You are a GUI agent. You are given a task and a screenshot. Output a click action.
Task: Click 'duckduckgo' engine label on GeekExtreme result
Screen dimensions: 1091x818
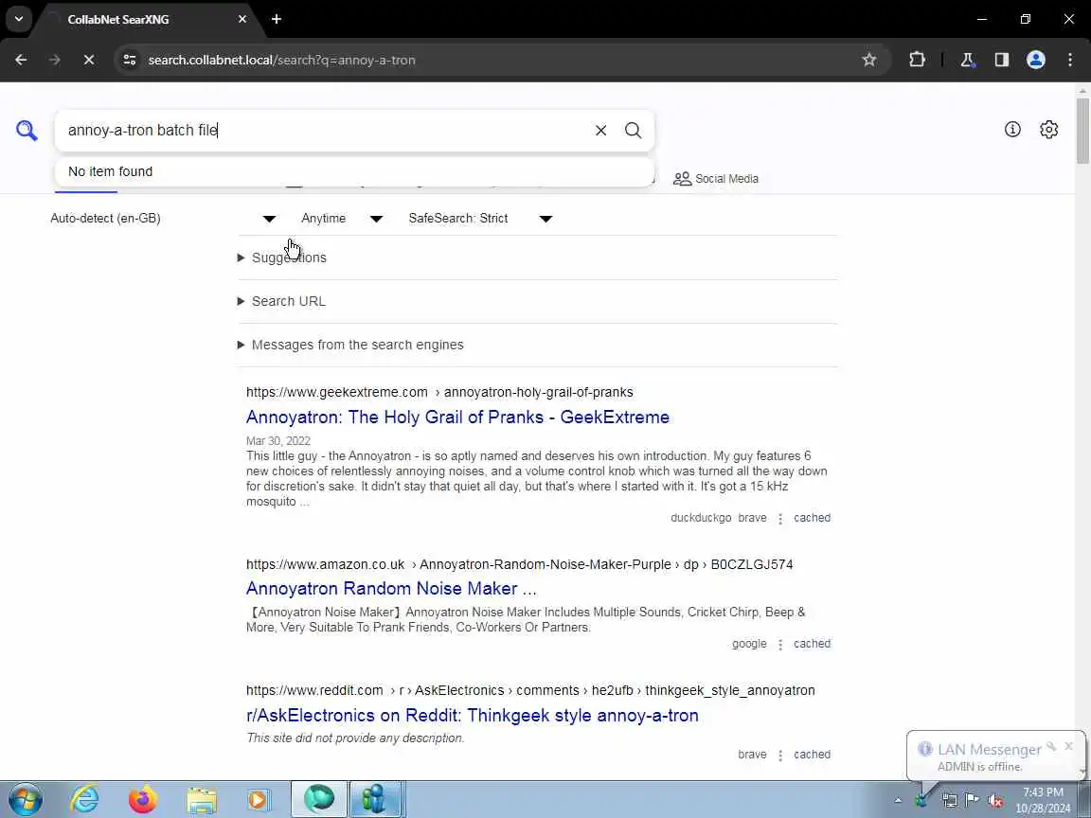701,518
